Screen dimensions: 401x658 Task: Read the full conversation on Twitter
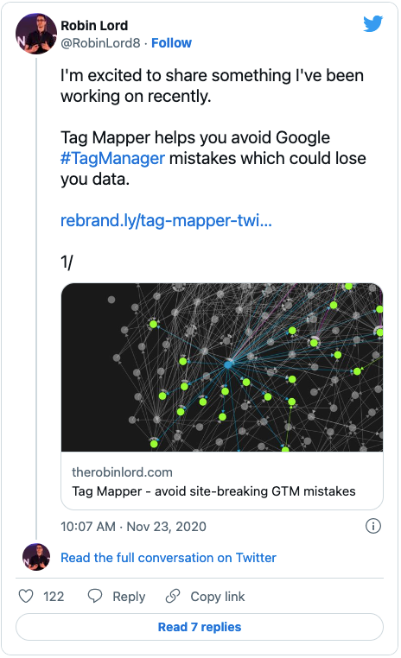coord(169,557)
